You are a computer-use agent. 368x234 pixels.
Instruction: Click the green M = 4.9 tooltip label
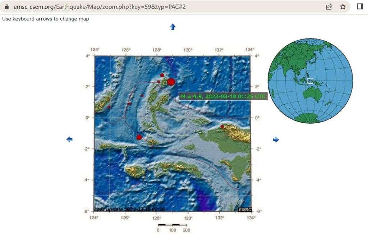click(x=223, y=96)
